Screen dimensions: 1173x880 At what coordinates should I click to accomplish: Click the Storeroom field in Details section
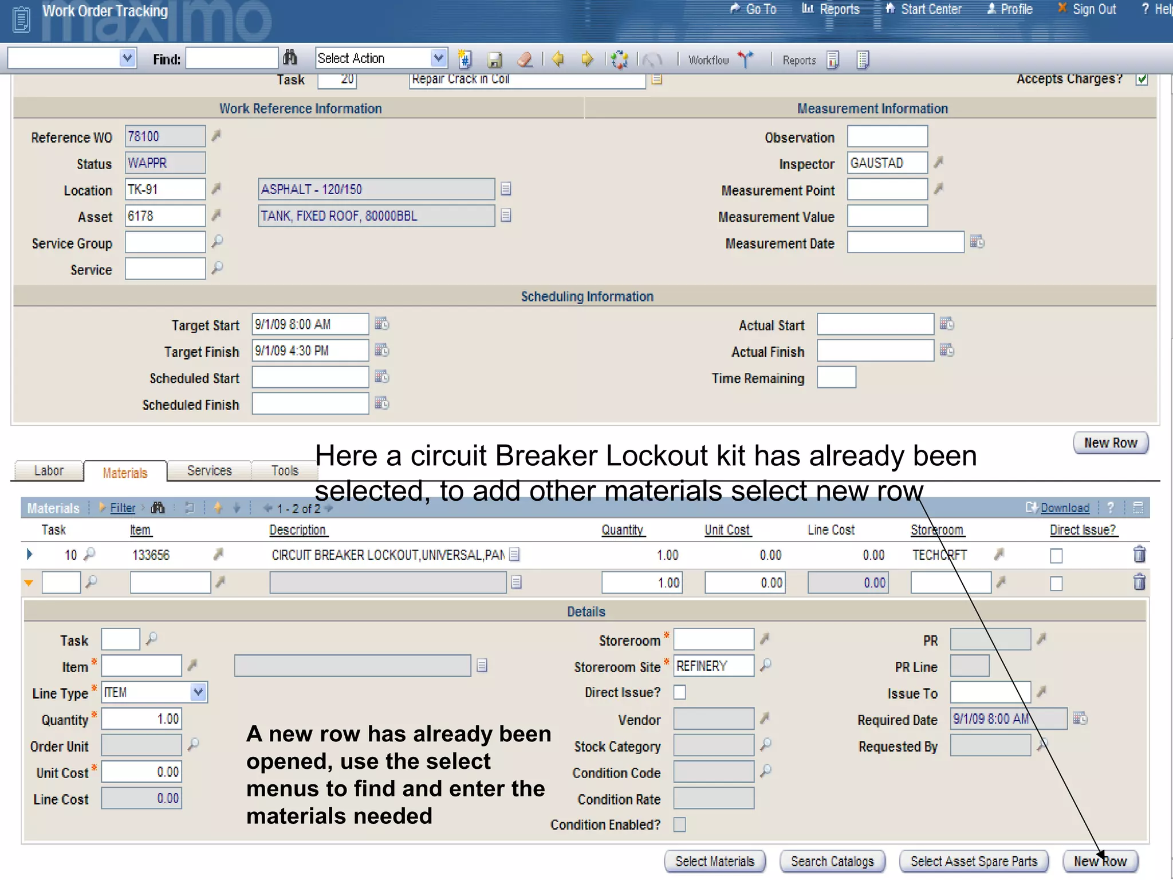point(714,639)
